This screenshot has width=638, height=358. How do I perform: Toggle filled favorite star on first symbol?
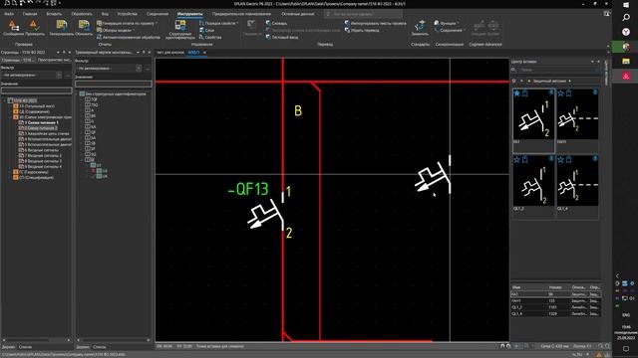click(516, 93)
